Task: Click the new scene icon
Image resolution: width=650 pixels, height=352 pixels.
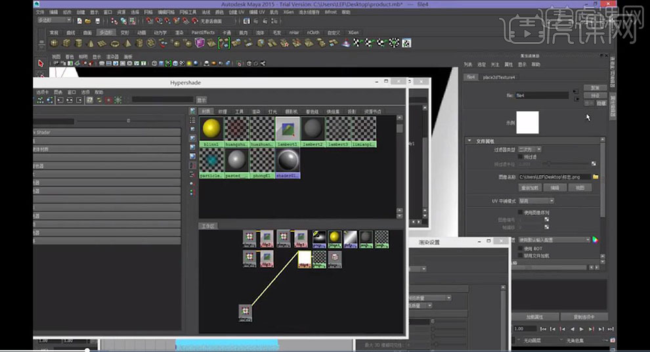Action: coord(79,21)
